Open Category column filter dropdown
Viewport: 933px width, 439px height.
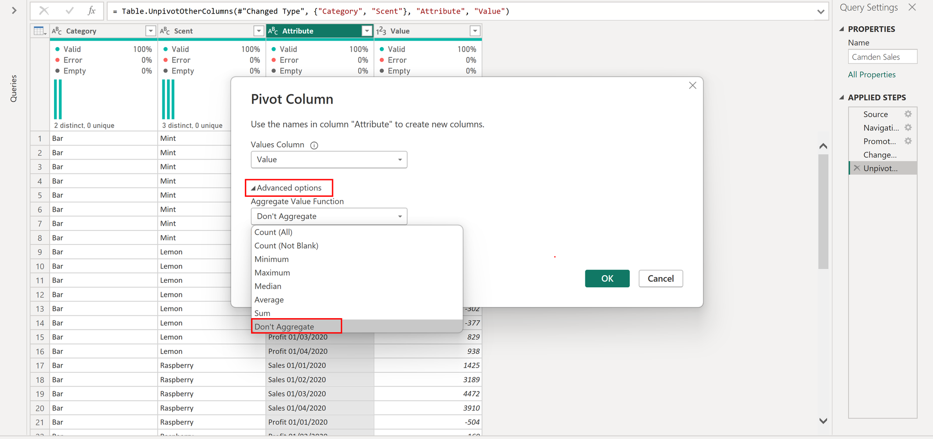[x=150, y=31]
